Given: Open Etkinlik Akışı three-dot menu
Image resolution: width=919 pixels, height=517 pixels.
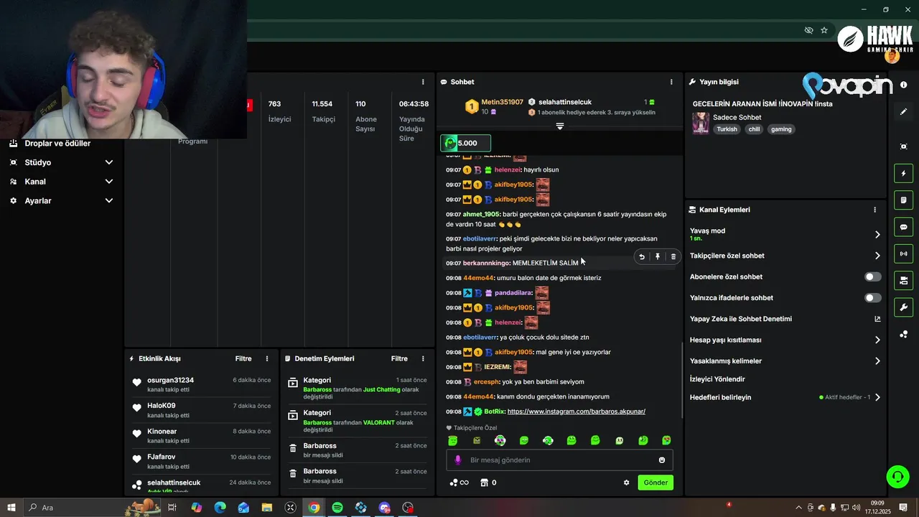Looking at the screenshot, I should coord(267,358).
